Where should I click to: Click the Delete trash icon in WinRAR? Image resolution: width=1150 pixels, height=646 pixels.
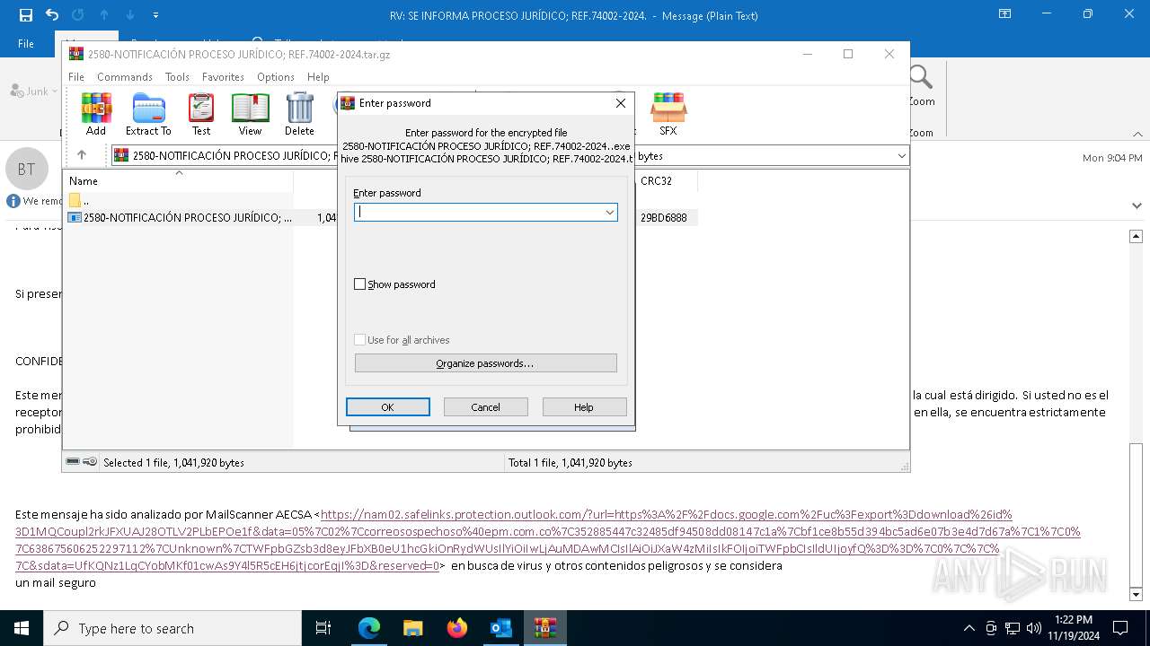pyautogui.click(x=299, y=114)
